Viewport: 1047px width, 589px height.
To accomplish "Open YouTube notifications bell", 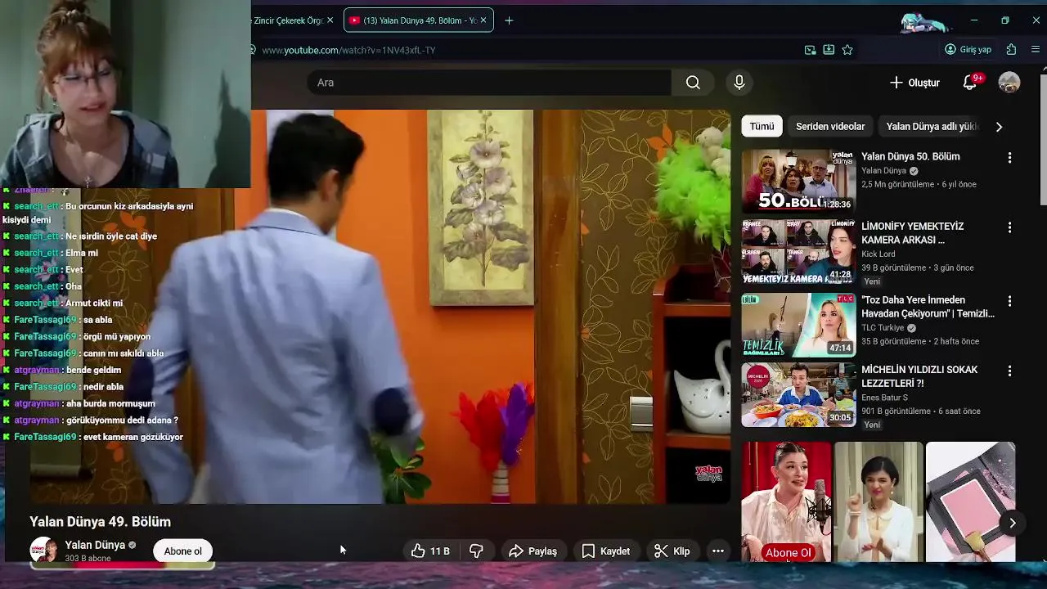I will click(x=970, y=83).
